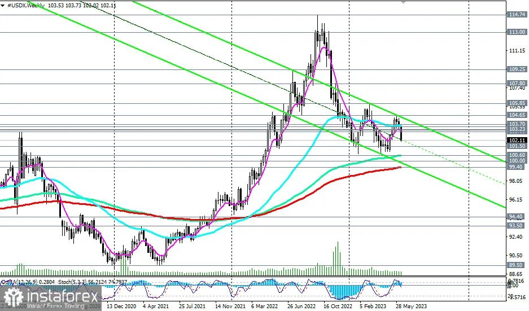Click the 94.40 price level label
This screenshot has height=311, width=529.
tap(516, 217)
